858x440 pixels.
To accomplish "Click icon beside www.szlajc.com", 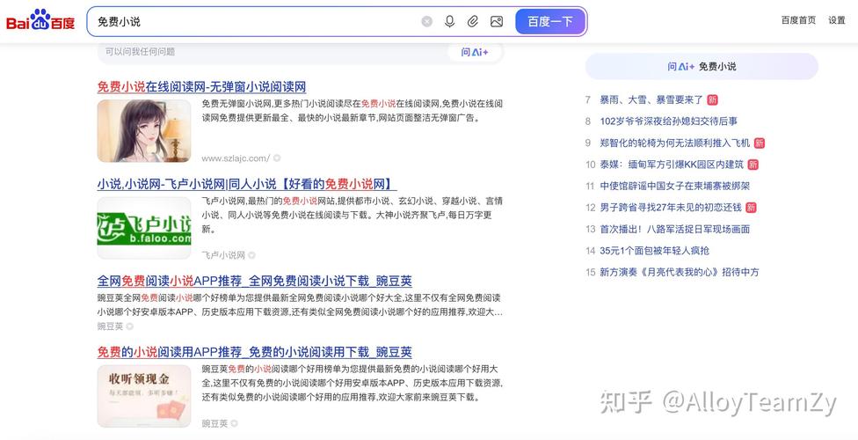I will click(277, 158).
